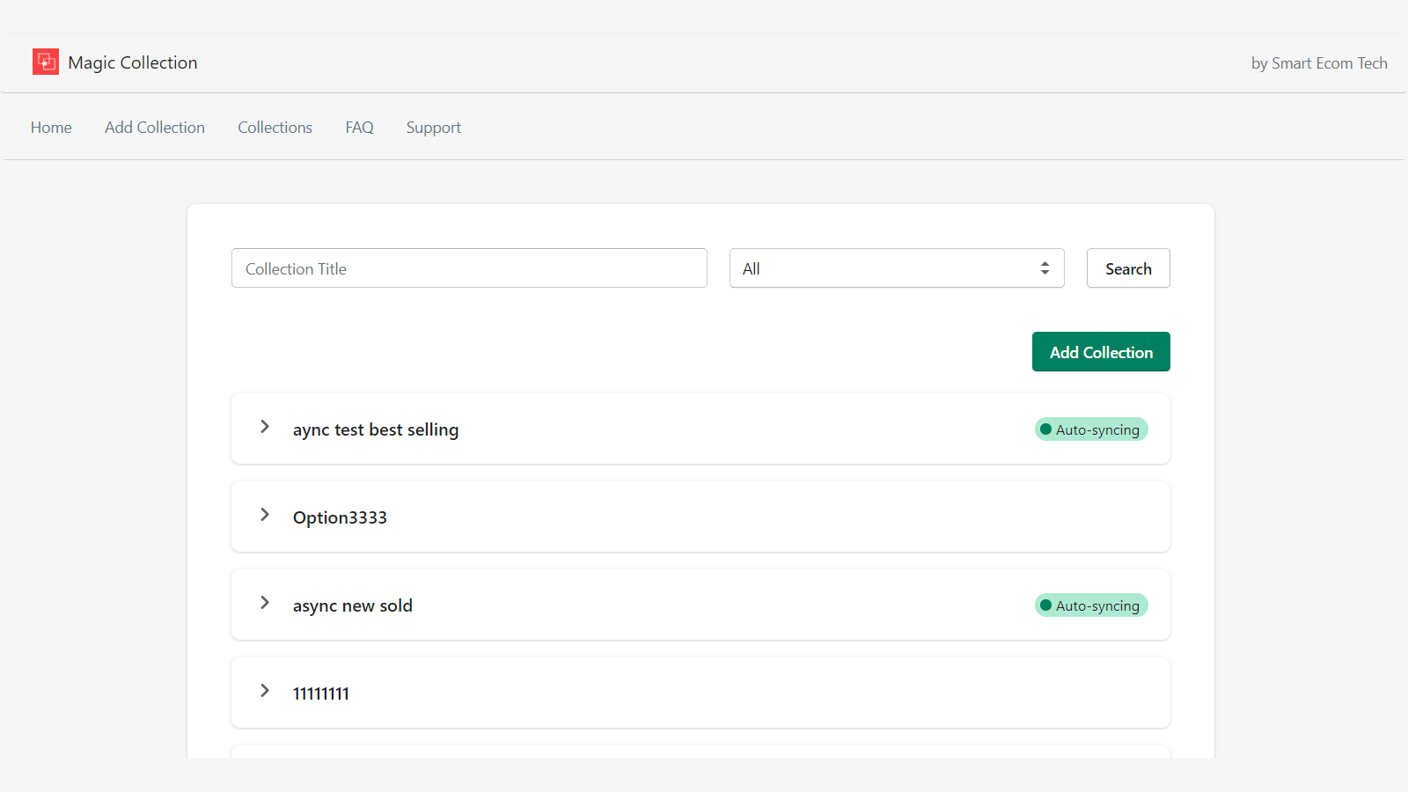Switch to the Collections nav item
This screenshot has width=1408, height=792.
(x=275, y=128)
